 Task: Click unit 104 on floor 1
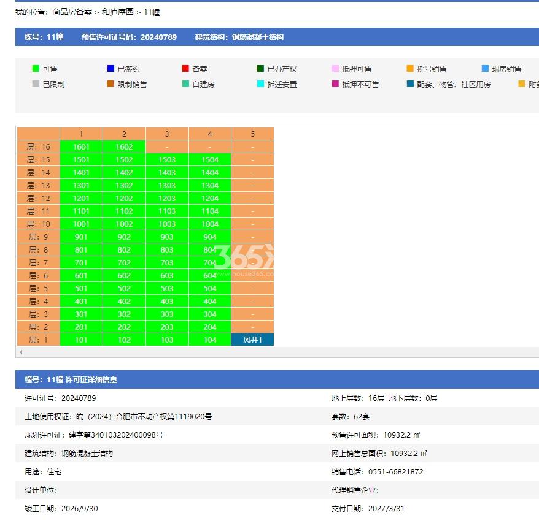(210, 340)
